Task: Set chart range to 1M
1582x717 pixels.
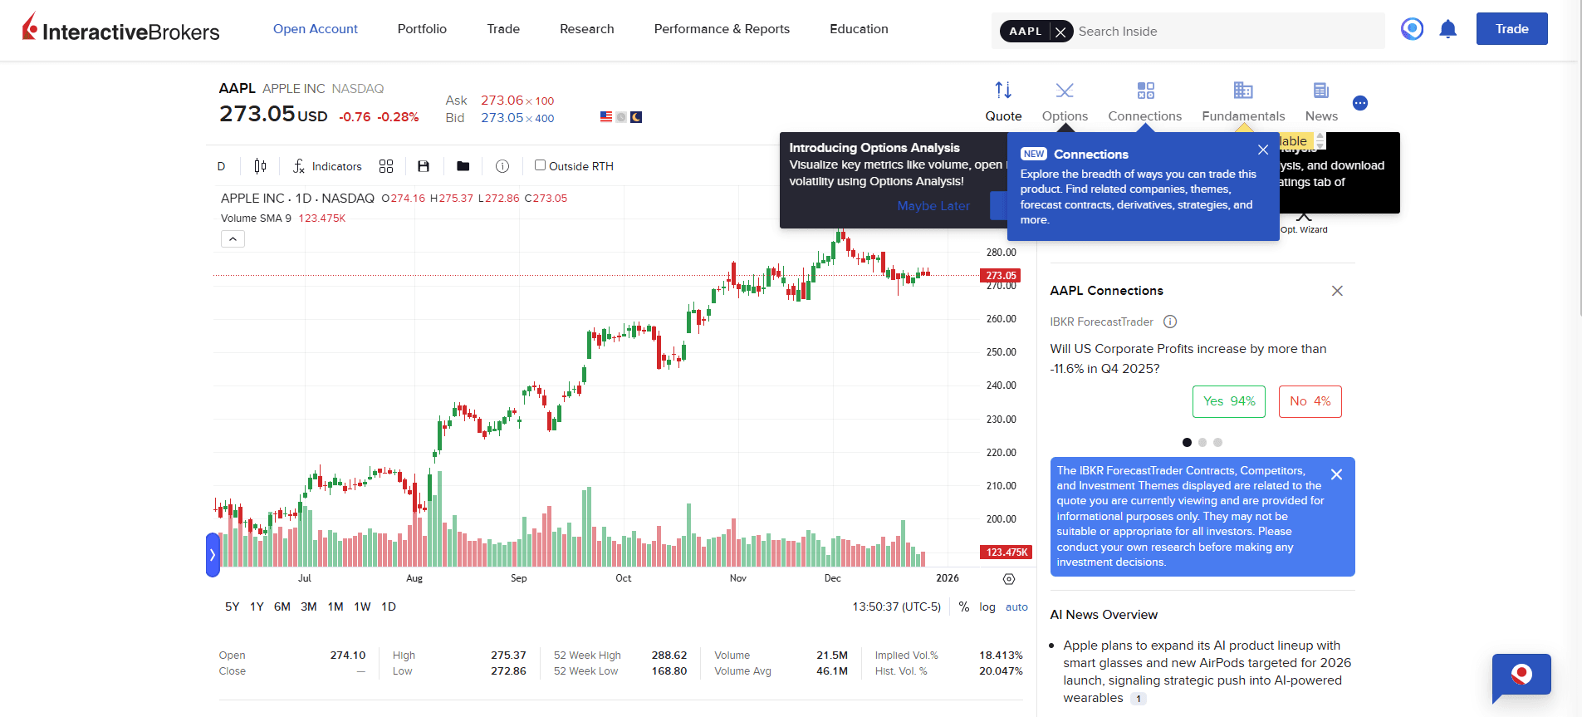Action: [x=336, y=607]
